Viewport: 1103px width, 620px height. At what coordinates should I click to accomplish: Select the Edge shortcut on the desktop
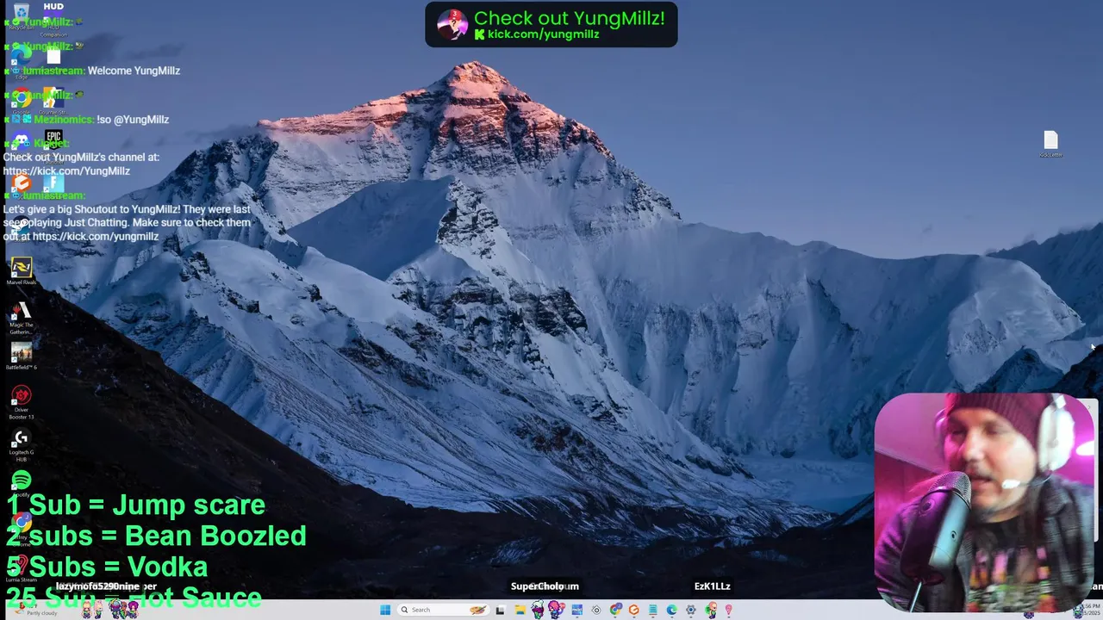22,60
